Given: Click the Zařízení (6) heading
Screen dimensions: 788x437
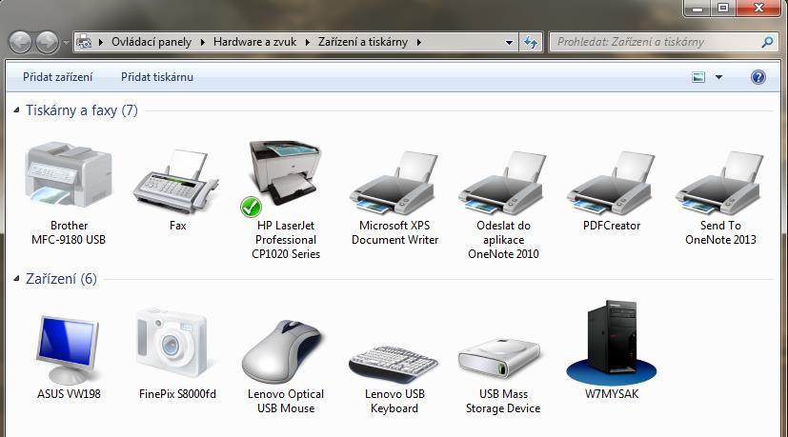Looking at the screenshot, I should click(x=61, y=279).
